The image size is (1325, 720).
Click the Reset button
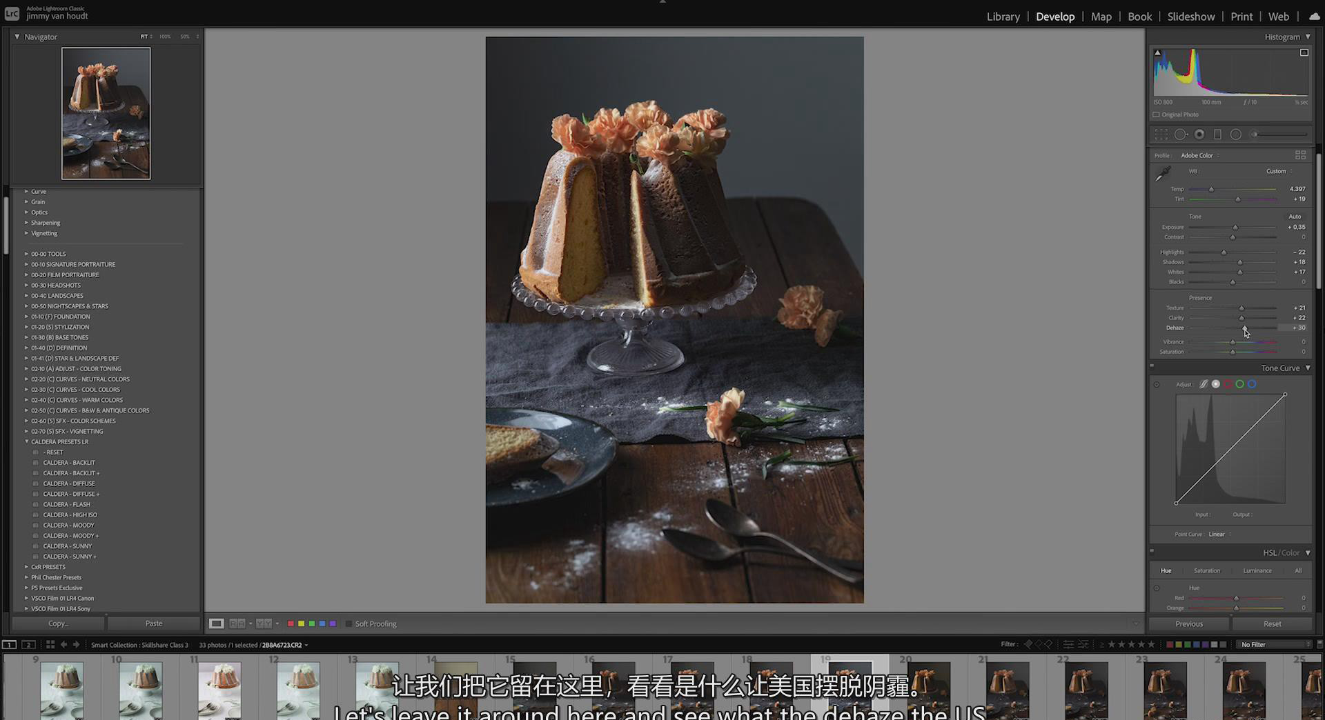[x=1272, y=623]
